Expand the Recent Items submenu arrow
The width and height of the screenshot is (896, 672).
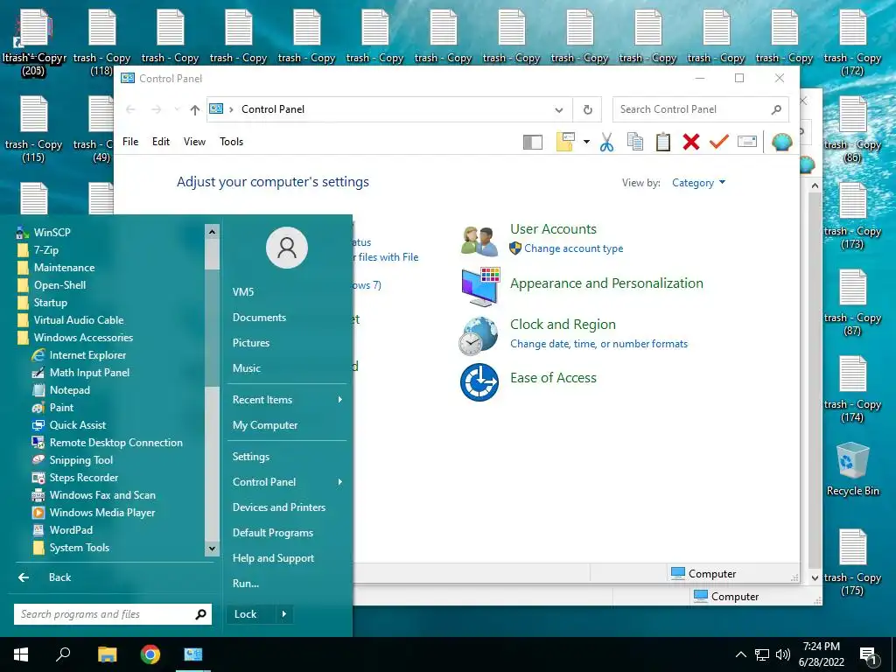click(340, 399)
